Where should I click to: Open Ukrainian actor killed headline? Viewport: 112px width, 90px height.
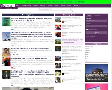[x=30, y=48]
